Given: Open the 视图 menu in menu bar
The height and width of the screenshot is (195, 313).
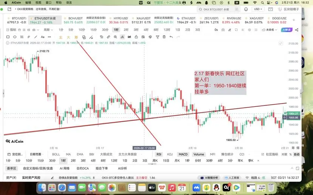Looking at the screenshot, I should (38, 3).
